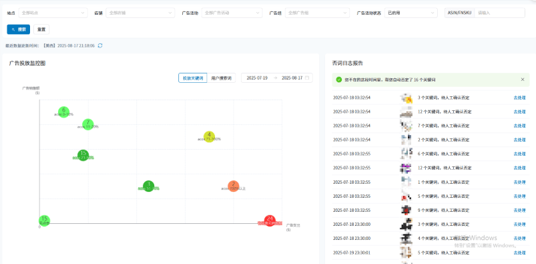
Task: Click the green bubble labeled 6
Action: pyautogui.click(x=63, y=112)
